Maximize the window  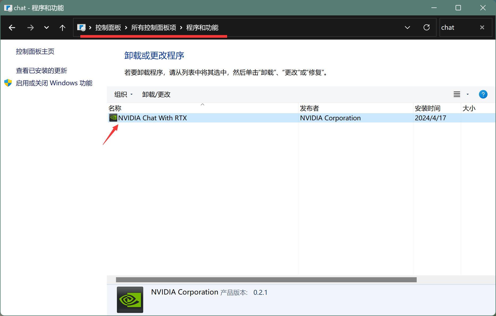(x=458, y=8)
